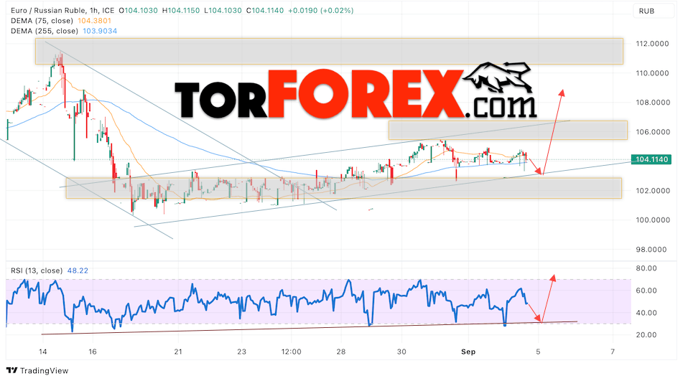Click the 30 date label on time axis
683x381 pixels.
(401, 352)
